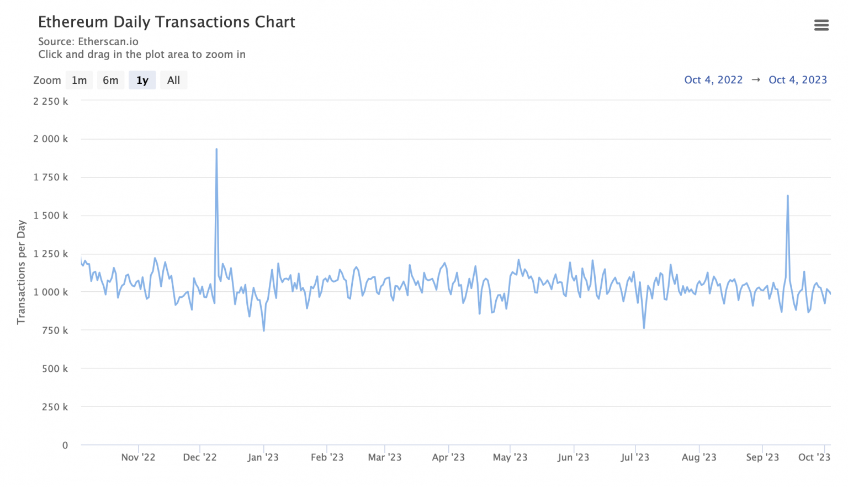
Task: Click the September 2023 spike peak
Action: pos(787,196)
